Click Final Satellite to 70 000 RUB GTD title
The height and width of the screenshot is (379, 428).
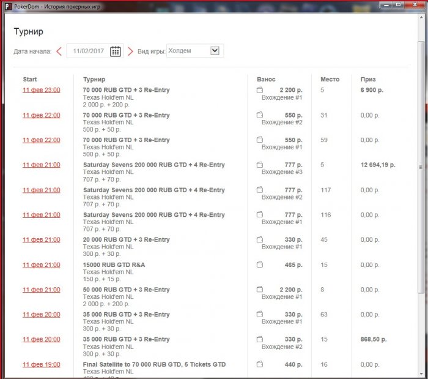click(x=154, y=364)
